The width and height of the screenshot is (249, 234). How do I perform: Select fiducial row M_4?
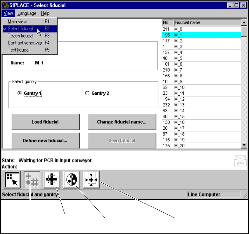[x=202, y=52]
